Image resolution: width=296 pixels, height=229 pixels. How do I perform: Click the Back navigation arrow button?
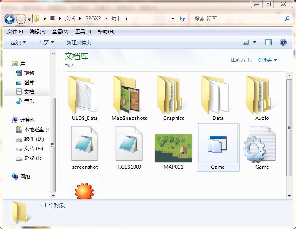point(9,19)
